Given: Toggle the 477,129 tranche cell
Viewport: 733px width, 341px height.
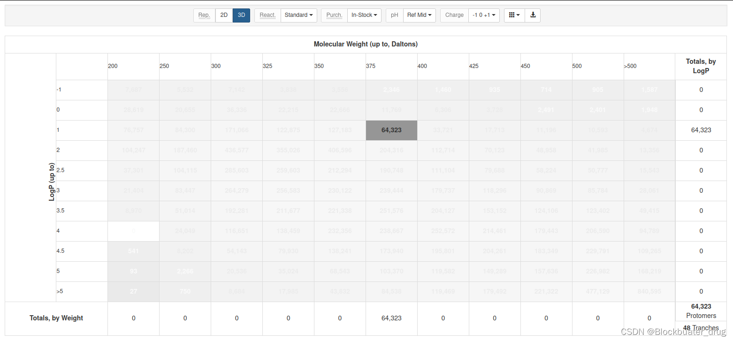Looking at the screenshot, I should tap(598, 291).
